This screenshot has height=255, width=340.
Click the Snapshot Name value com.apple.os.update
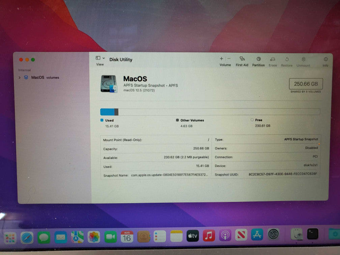tap(169, 175)
